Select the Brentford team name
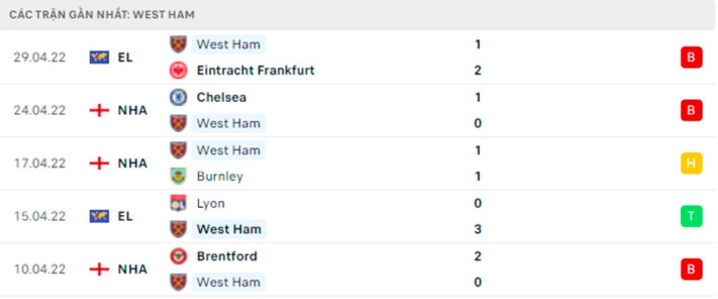 click(226, 256)
